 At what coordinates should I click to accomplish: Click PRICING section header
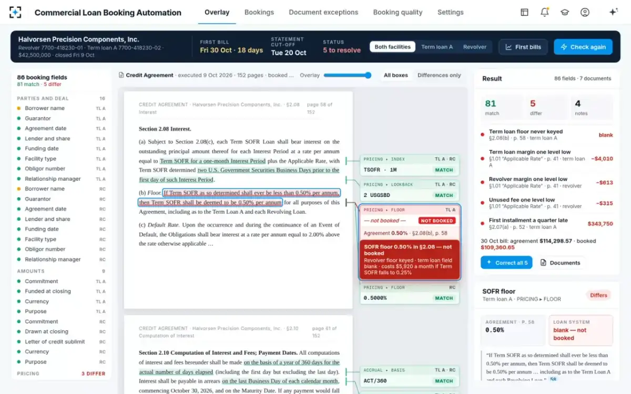tap(61, 374)
